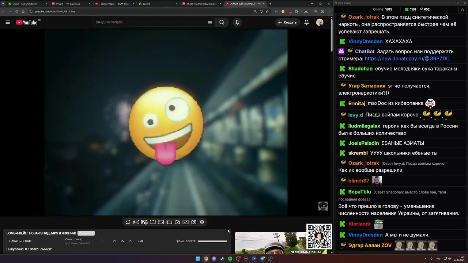Reload the page

tap(16, 11)
